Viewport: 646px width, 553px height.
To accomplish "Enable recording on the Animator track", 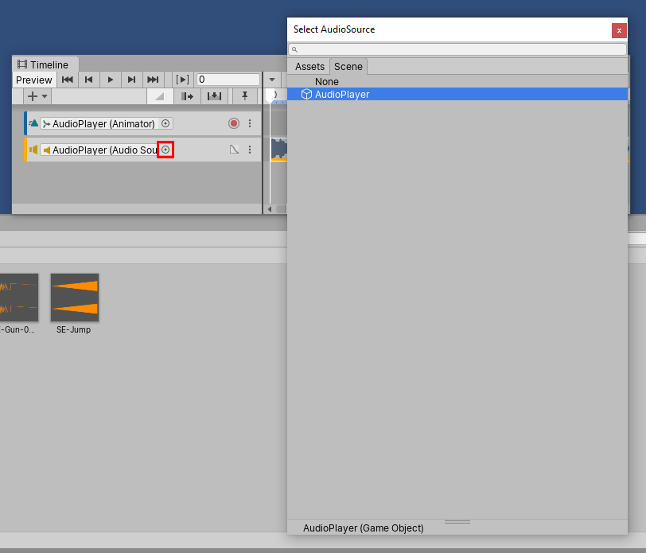I will (x=234, y=123).
